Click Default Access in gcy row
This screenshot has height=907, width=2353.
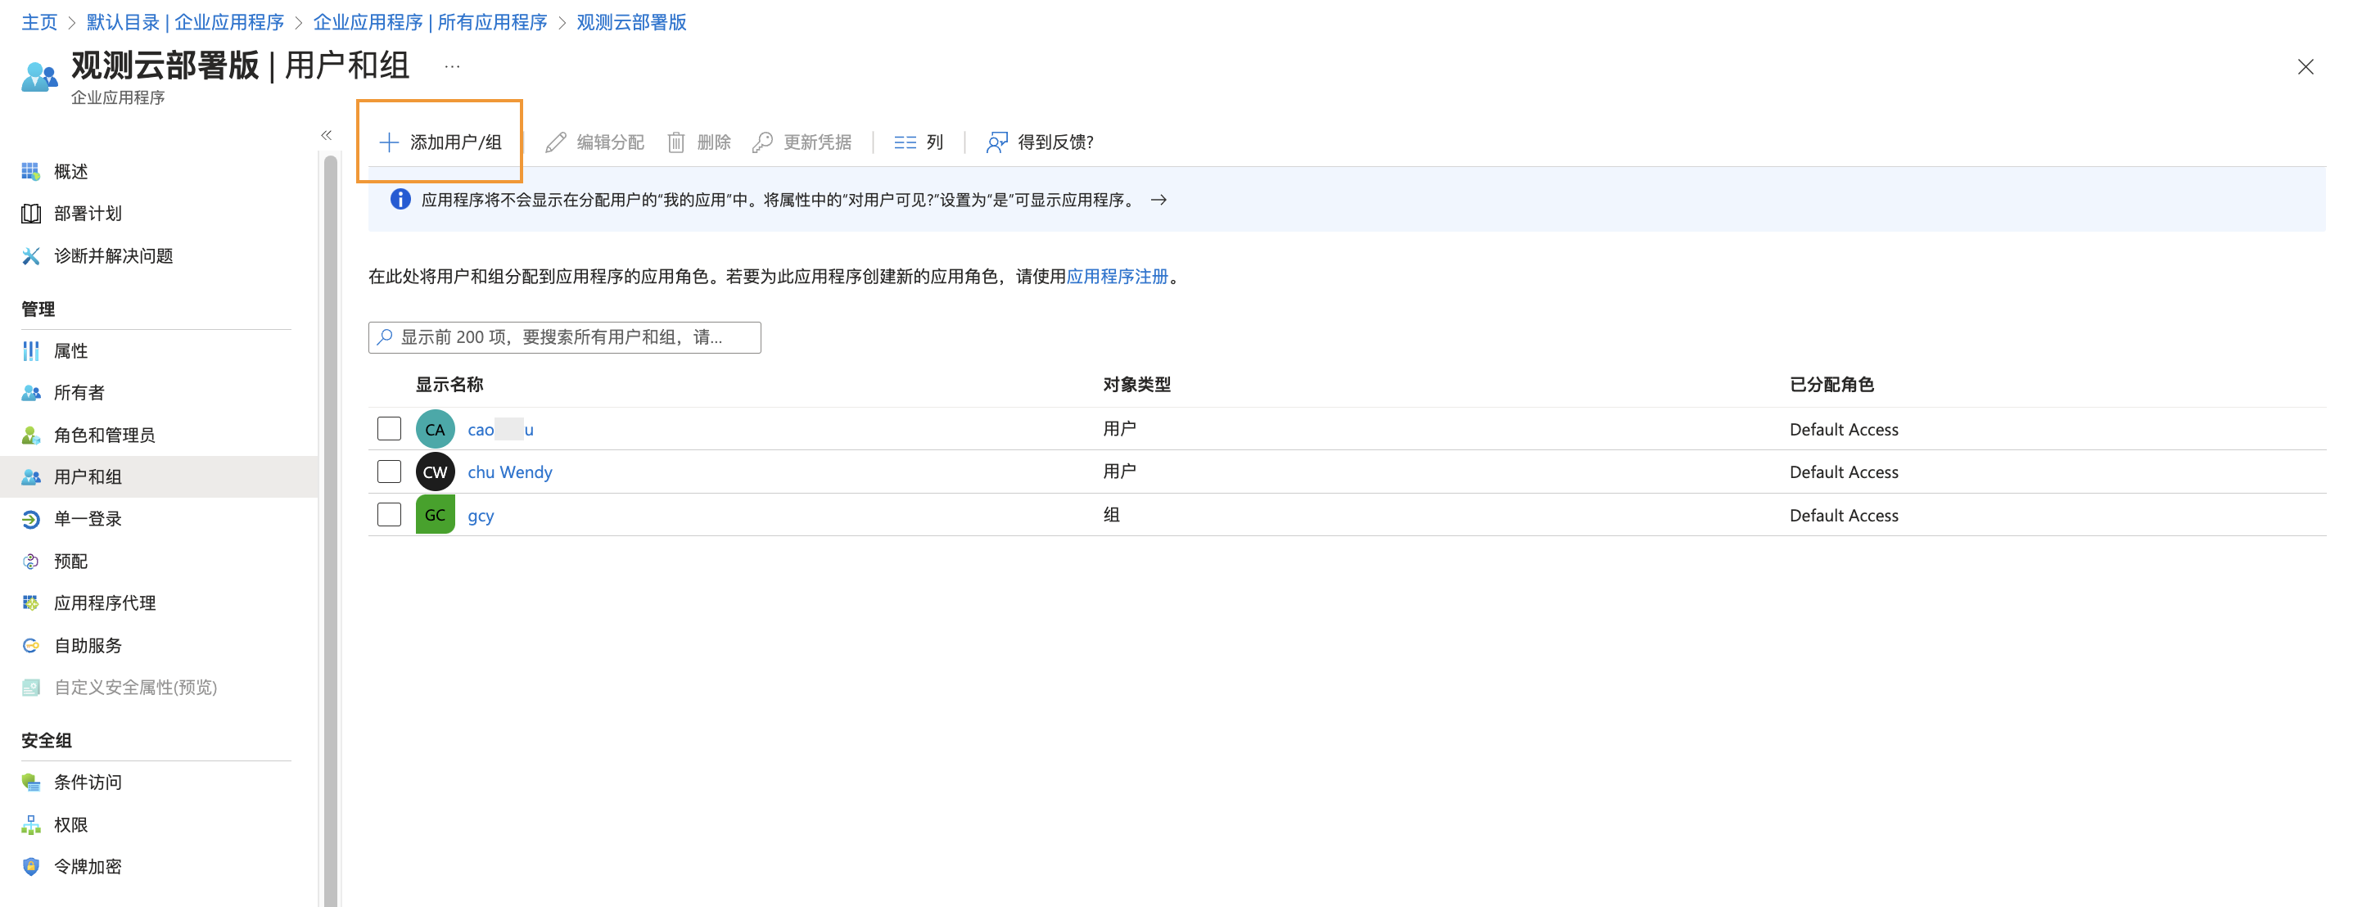tap(1845, 515)
